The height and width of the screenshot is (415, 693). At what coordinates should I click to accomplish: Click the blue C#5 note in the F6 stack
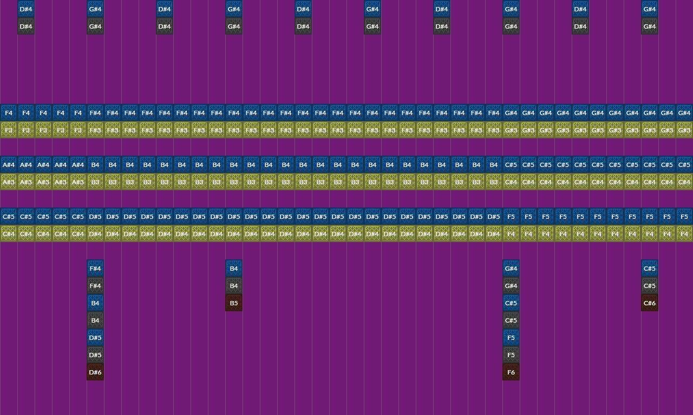tap(511, 303)
